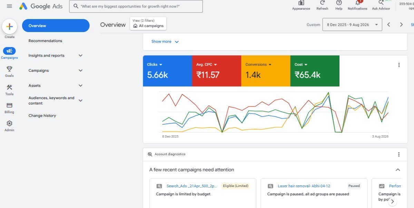Viewport: 414px width, 208px height.
Task: Click the home icon in view filter
Action: (135, 26)
